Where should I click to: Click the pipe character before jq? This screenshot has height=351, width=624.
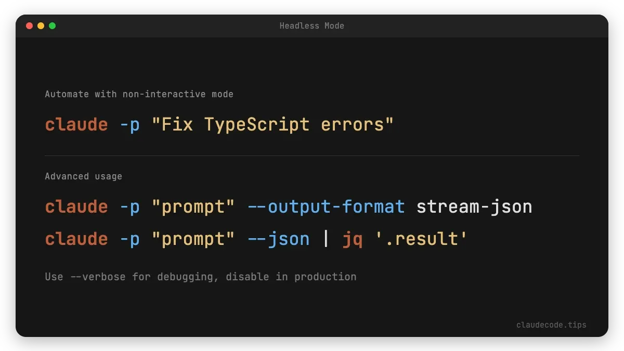point(326,239)
